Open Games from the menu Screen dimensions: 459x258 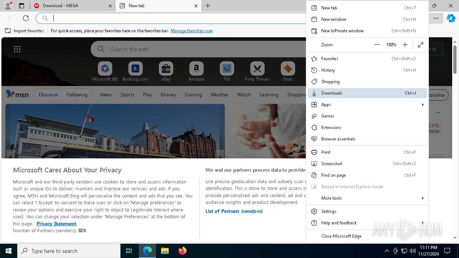point(367,116)
